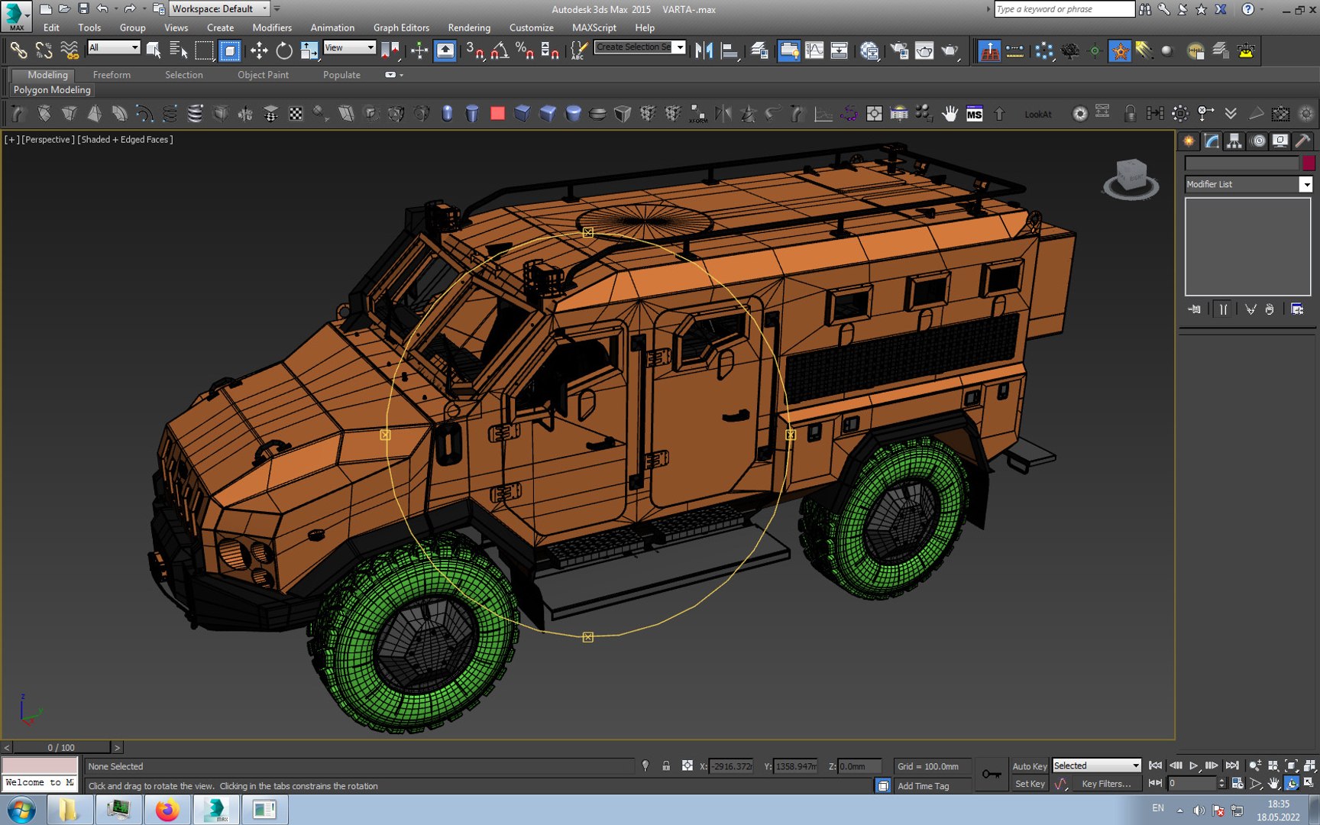This screenshot has width=1320, height=825.
Task: Open the Modifiers menu
Action: [272, 27]
